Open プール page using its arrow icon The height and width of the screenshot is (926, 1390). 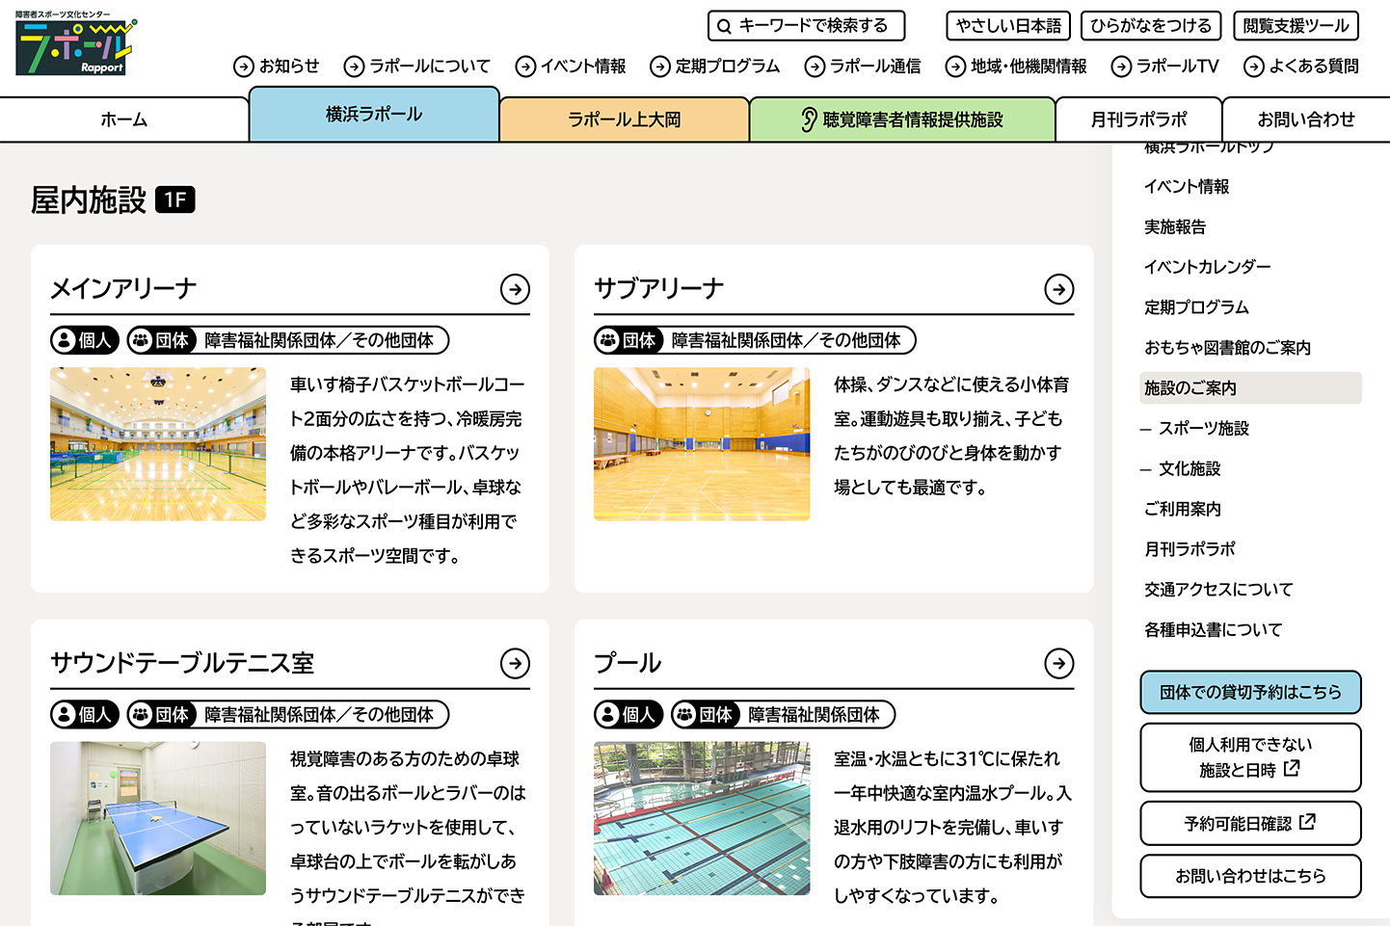point(1058,663)
